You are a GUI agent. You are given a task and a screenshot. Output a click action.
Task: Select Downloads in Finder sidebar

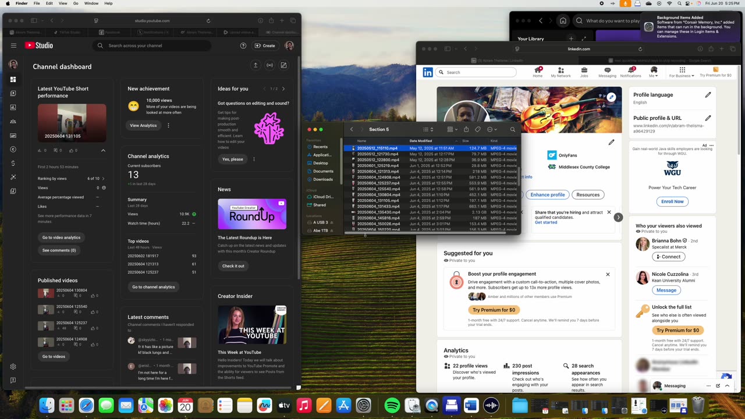(323, 179)
